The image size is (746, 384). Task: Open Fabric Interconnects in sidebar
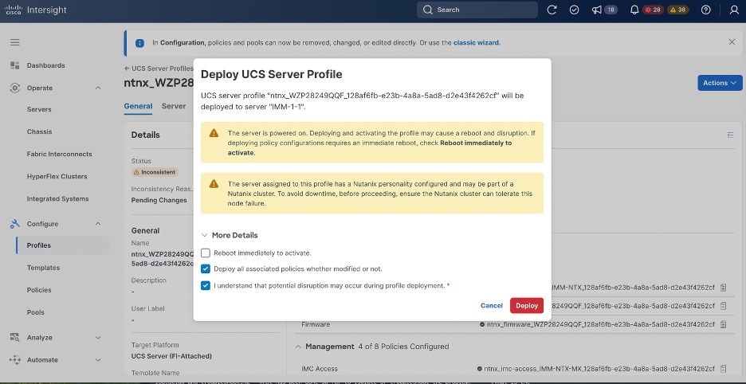60,155
